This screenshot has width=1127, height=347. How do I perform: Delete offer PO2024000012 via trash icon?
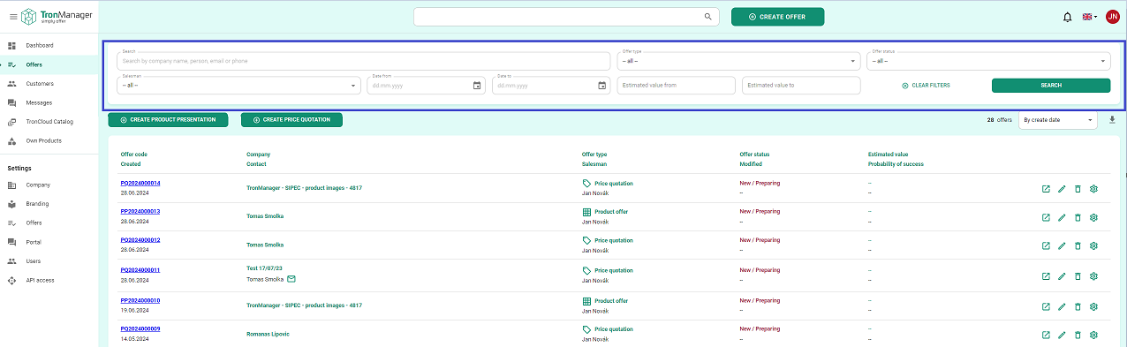pyautogui.click(x=1078, y=245)
